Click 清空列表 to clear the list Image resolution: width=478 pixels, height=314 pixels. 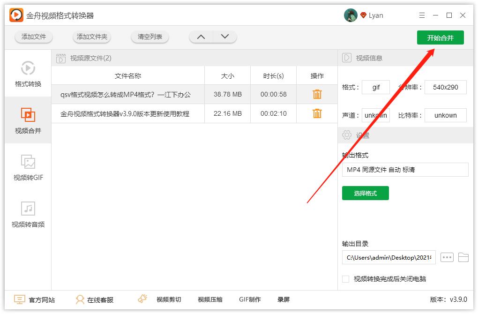pos(149,37)
